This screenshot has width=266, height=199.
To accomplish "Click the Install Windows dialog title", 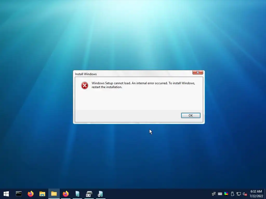I will pos(86,74).
